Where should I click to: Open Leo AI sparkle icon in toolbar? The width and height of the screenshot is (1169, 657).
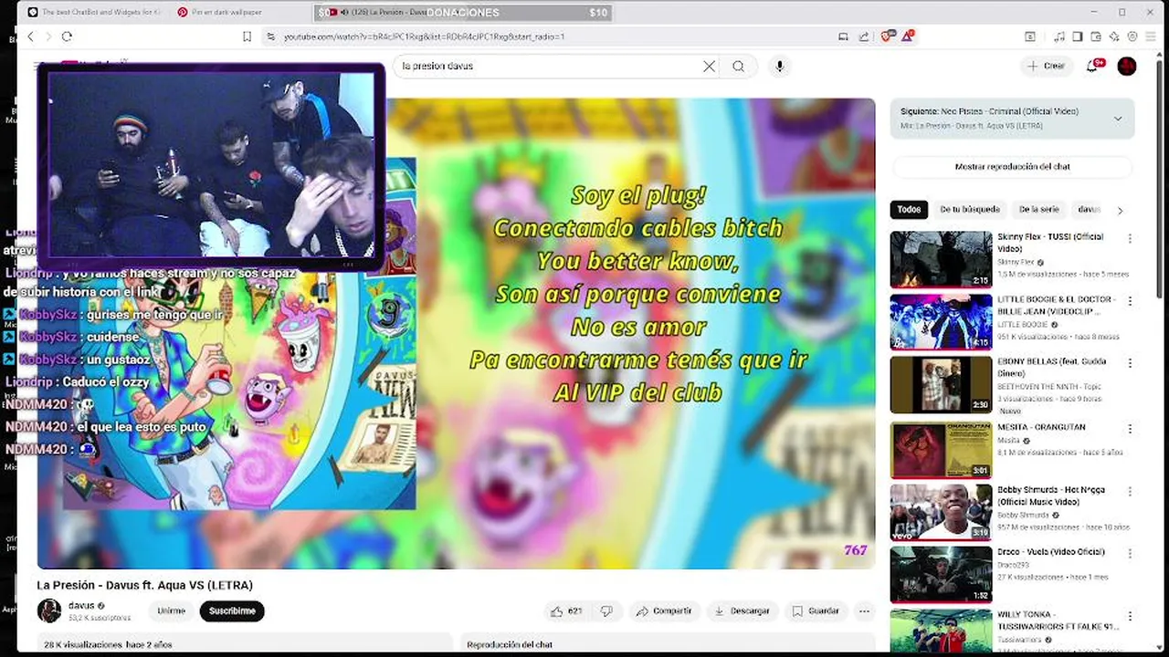point(1114,36)
